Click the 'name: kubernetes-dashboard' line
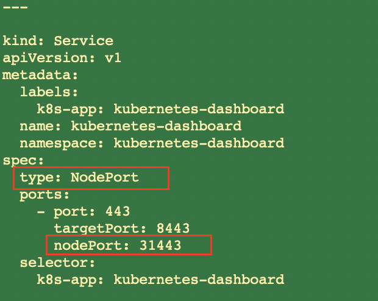The image size is (378, 301). tap(130, 126)
